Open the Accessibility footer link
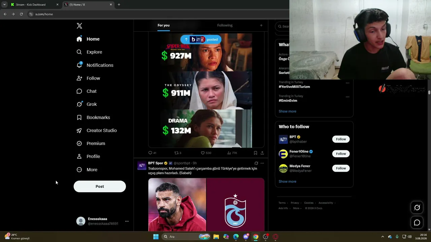Viewport: 431px width, 242px height. [326, 203]
